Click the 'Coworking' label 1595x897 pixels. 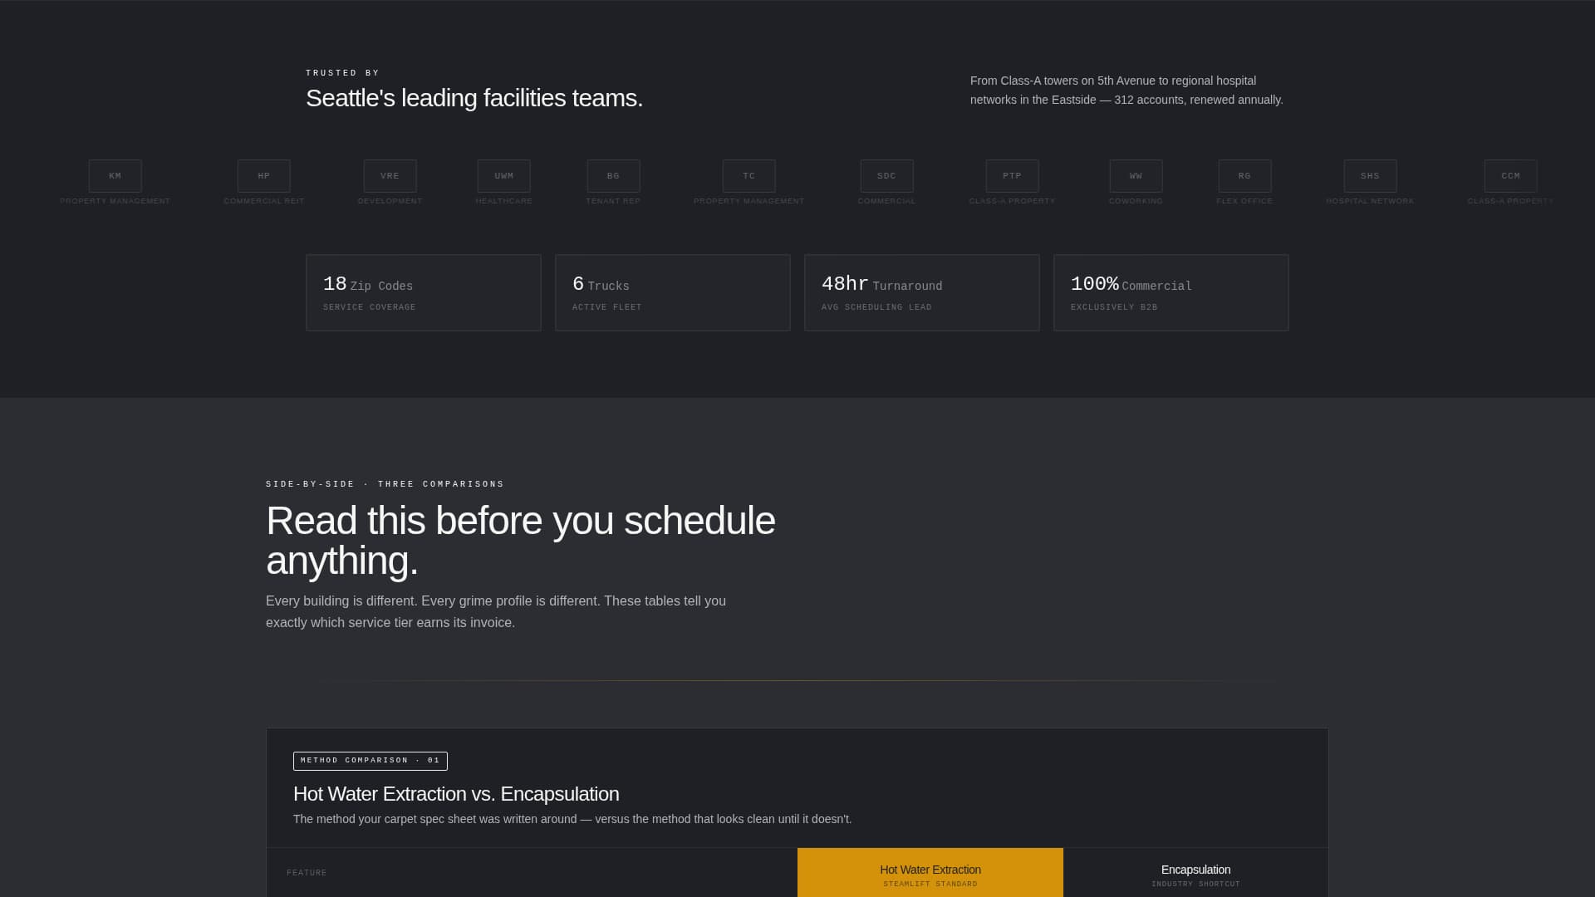[x=1136, y=201]
